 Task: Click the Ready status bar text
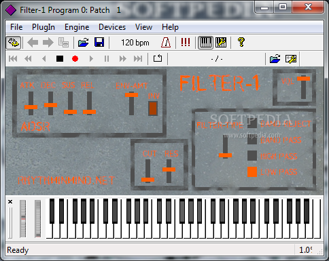tap(18, 250)
